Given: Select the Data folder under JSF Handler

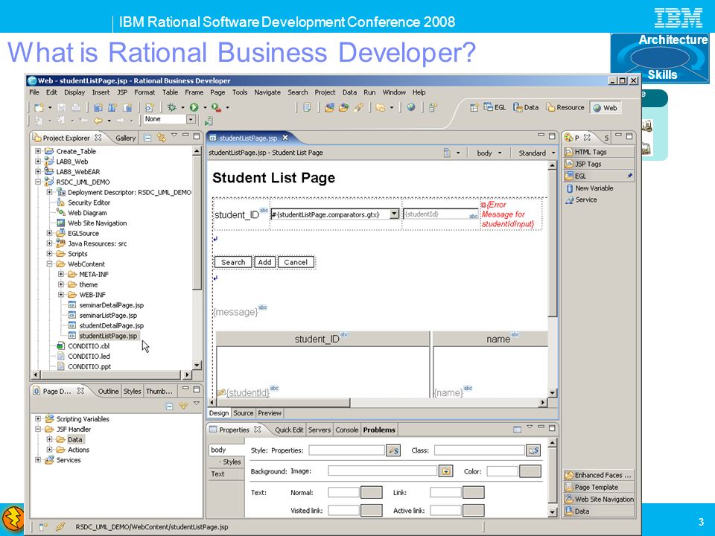Looking at the screenshot, I should pyautogui.click(x=74, y=439).
